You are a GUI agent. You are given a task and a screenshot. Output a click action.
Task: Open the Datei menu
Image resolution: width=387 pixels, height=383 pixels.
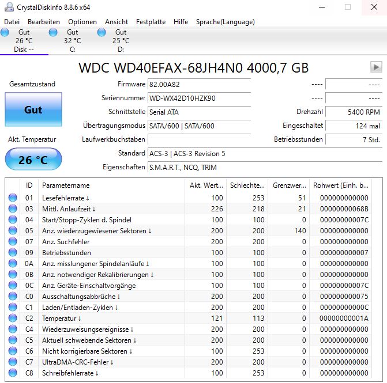pyautogui.click(x=12, y=22)
